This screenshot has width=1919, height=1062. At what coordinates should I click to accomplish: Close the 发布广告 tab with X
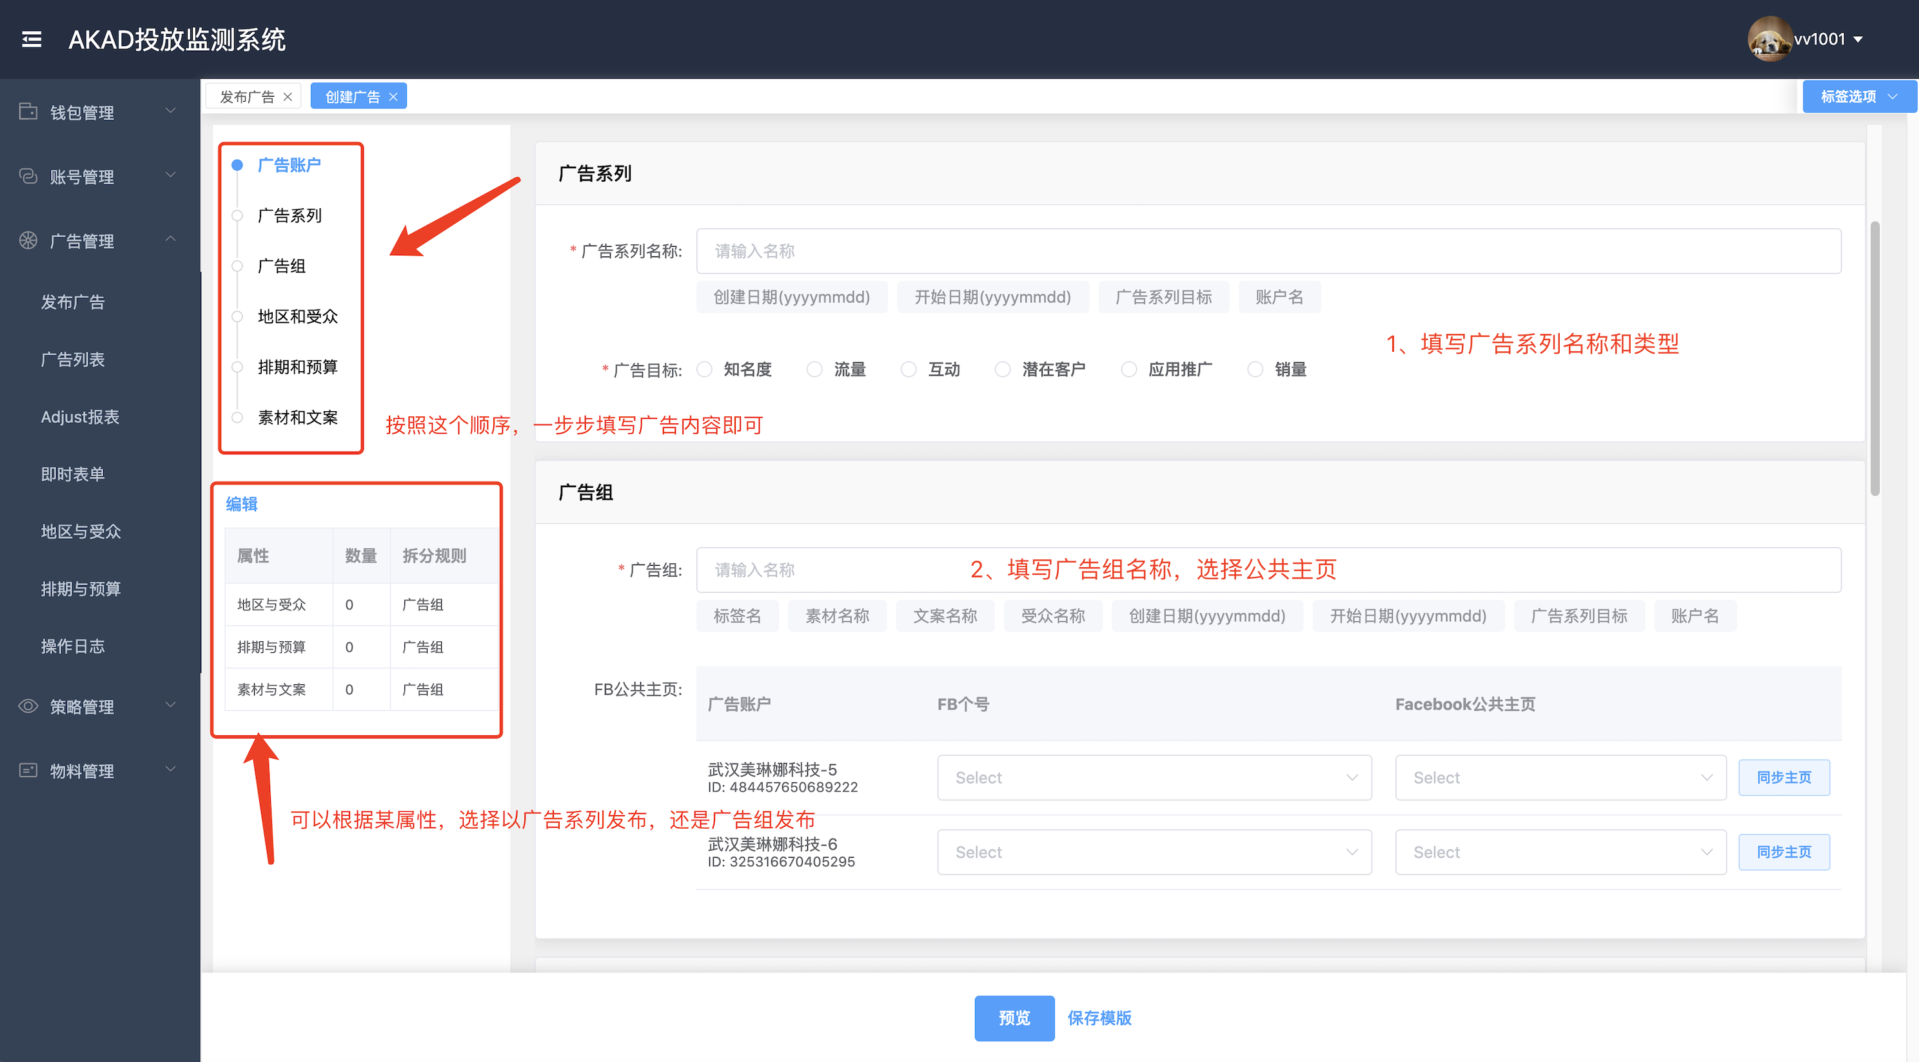[288, 97]
